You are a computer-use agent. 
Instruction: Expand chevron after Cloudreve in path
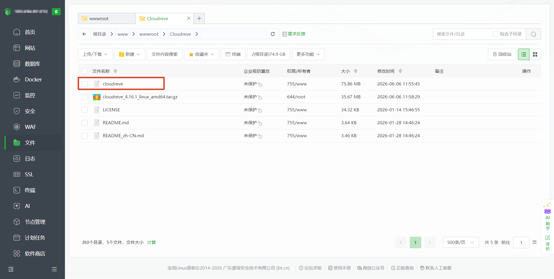click(196, 34)
